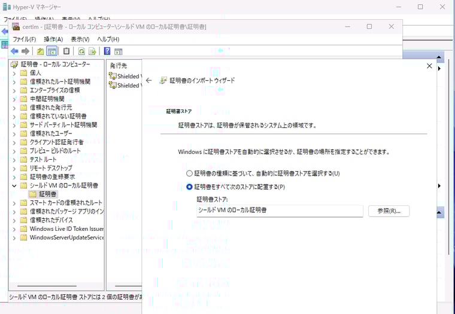Expand the 信頼されたユーザー node

pos(14,133)
